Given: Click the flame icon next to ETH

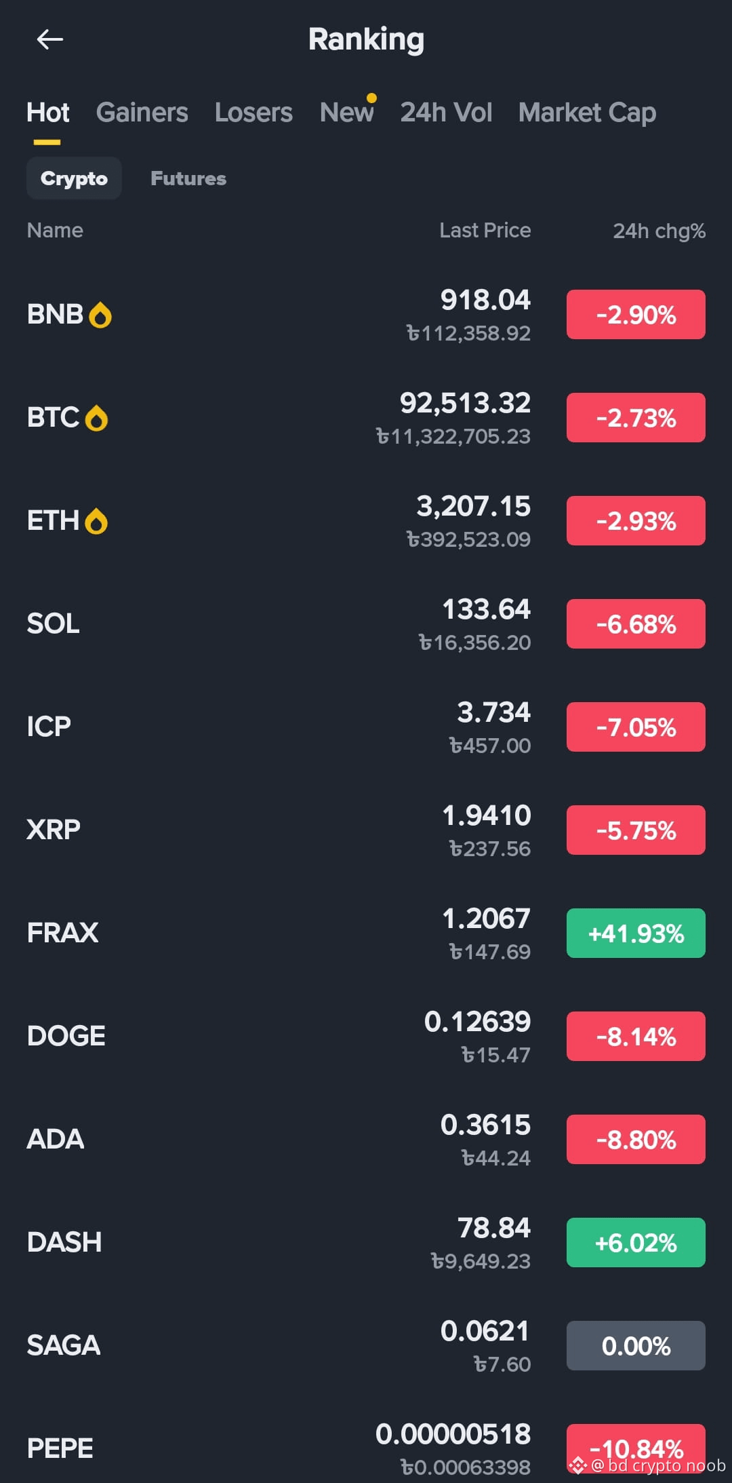Looking at the screenshot, I should point(96,521).
